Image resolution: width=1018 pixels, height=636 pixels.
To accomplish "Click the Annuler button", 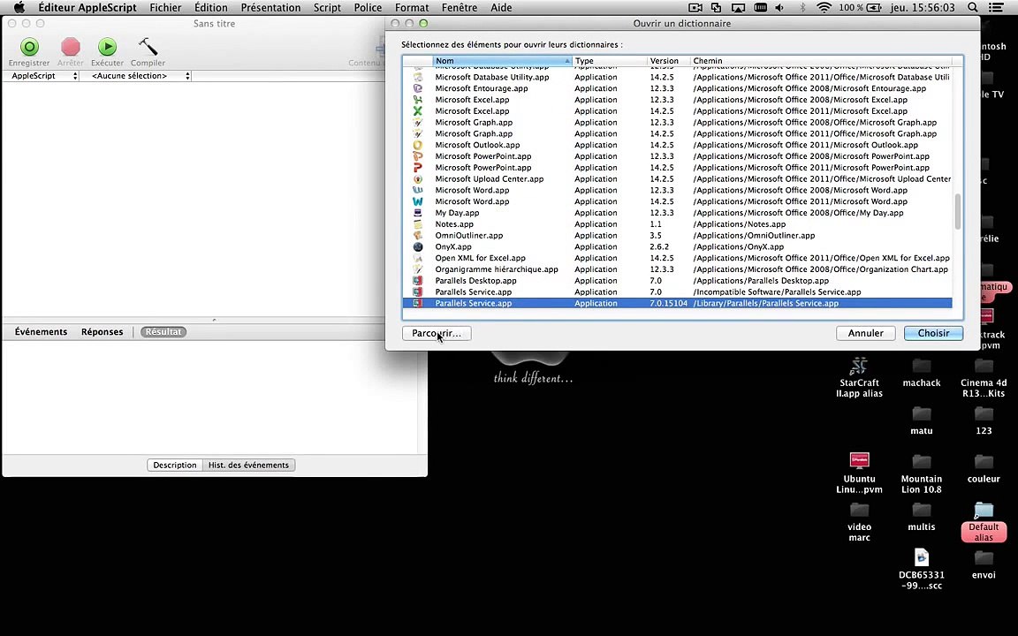I will (865, 333).
